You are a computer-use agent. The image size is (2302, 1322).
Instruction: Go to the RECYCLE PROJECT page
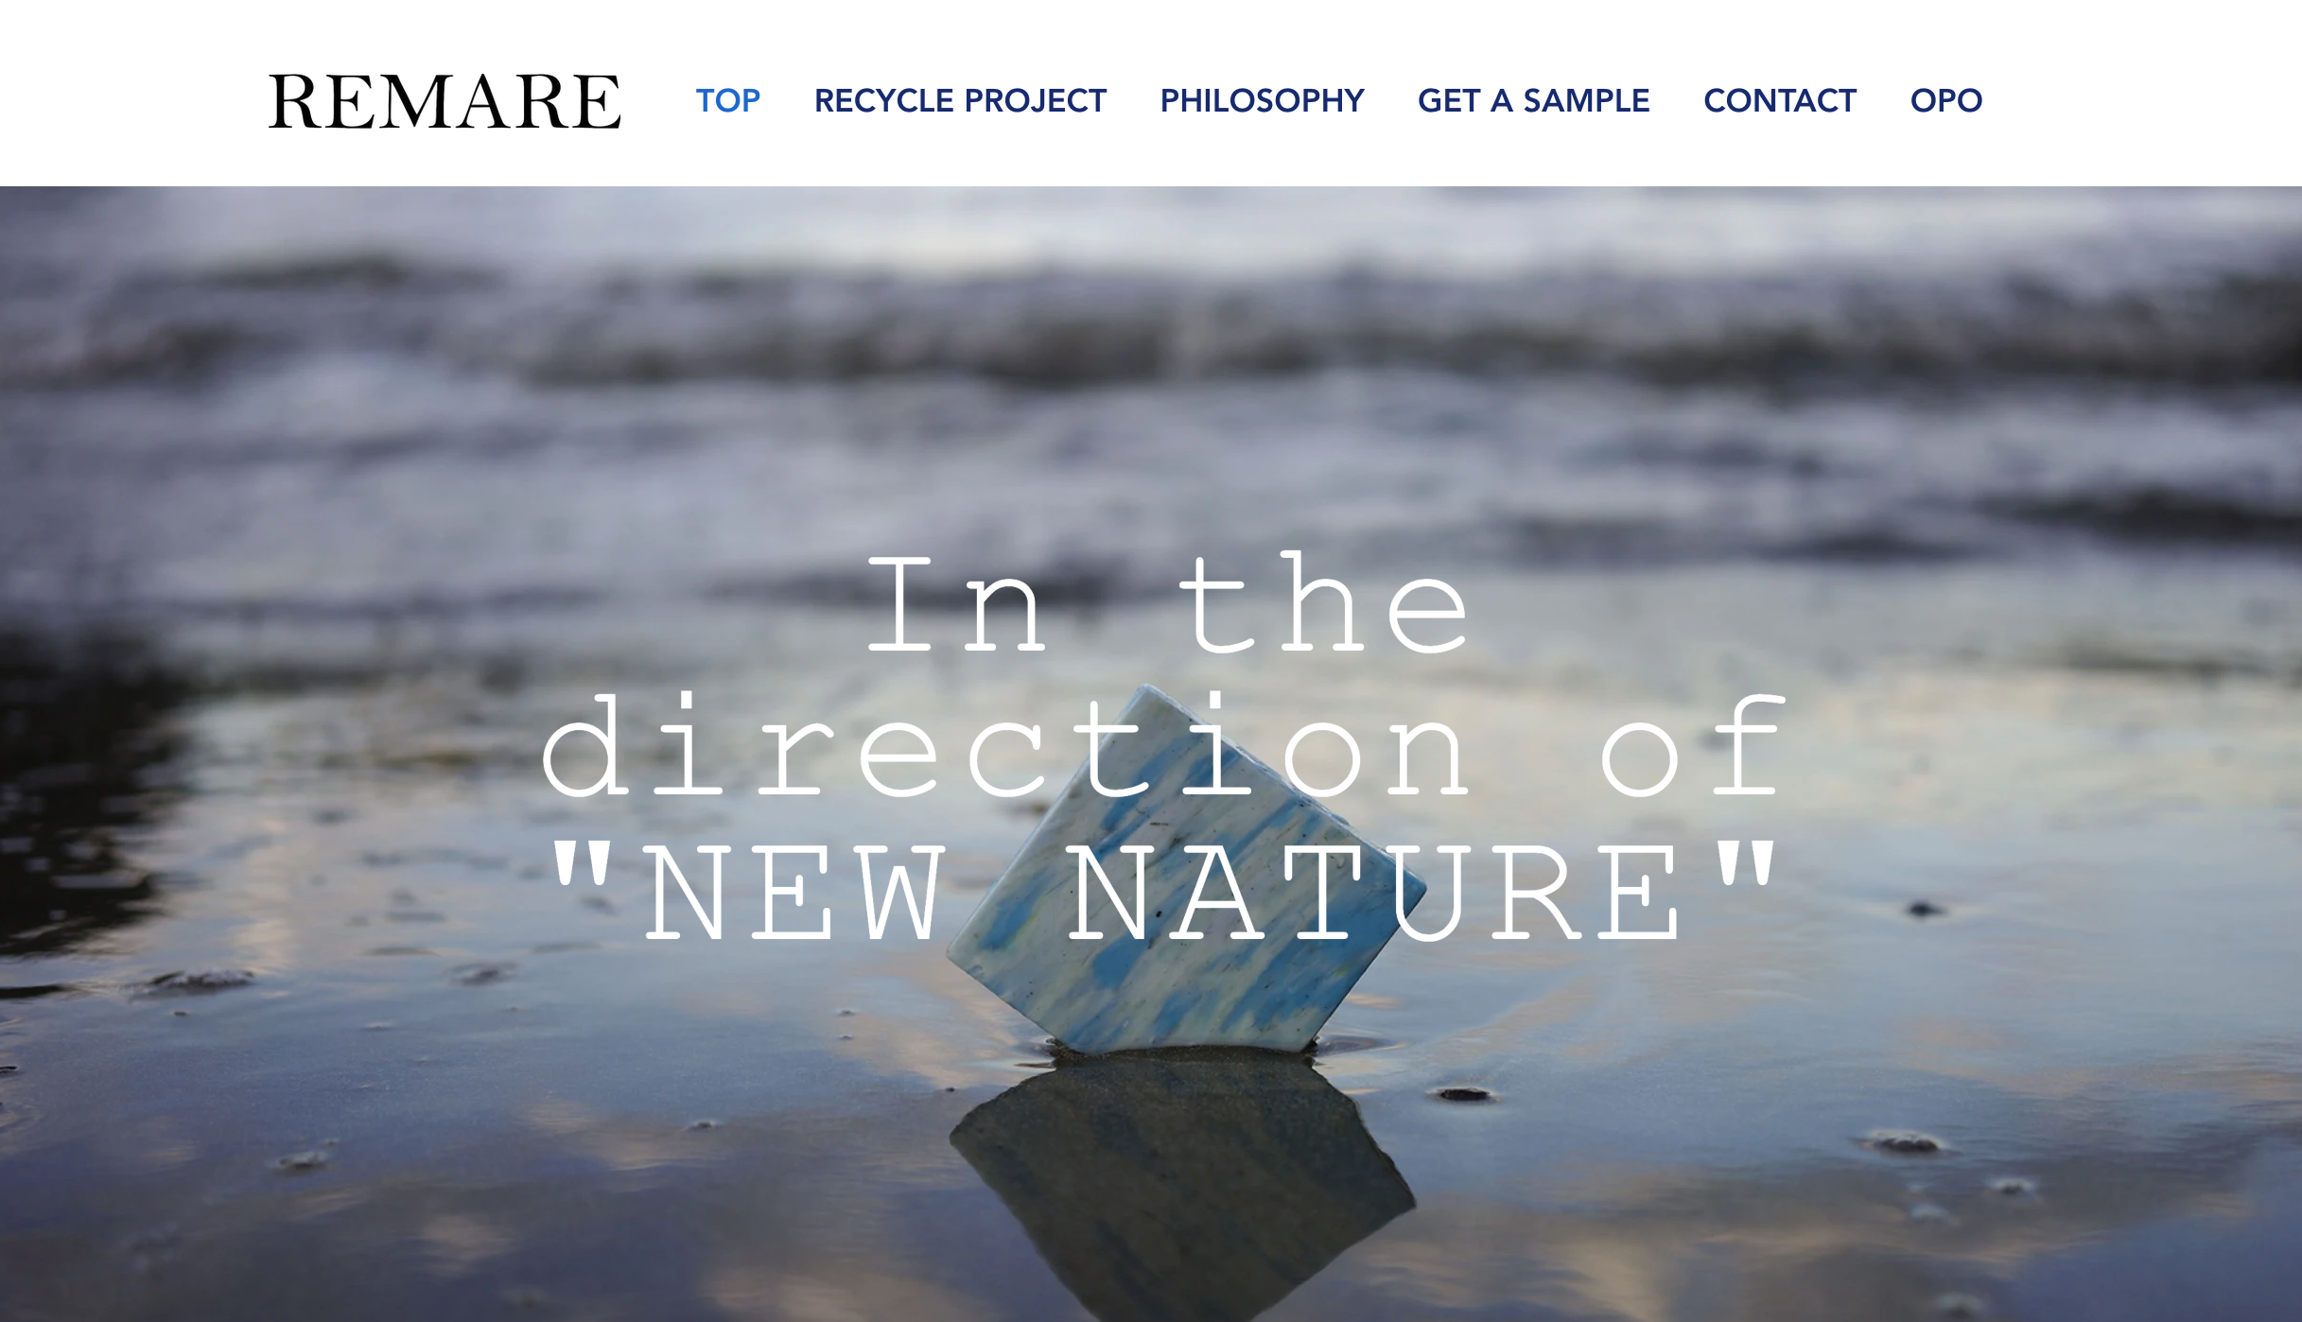pyautogui.click(x=960, y=100)
